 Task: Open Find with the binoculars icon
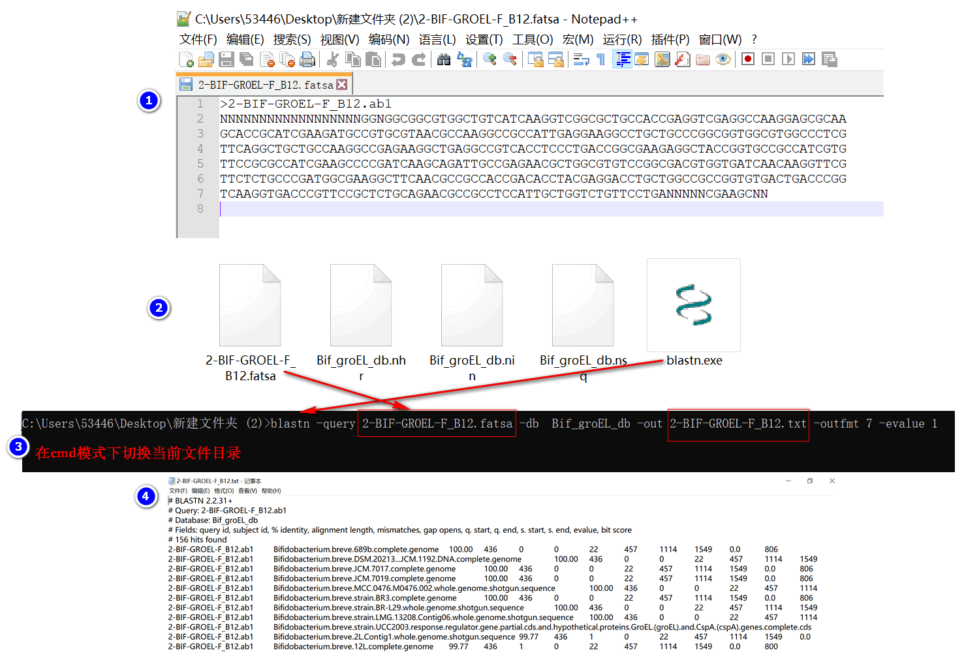444,60
